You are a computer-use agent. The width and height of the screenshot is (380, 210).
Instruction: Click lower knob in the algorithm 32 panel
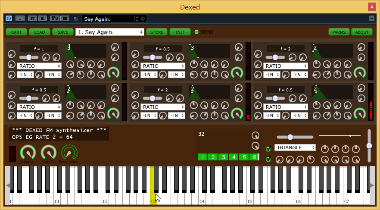[255, 146]
